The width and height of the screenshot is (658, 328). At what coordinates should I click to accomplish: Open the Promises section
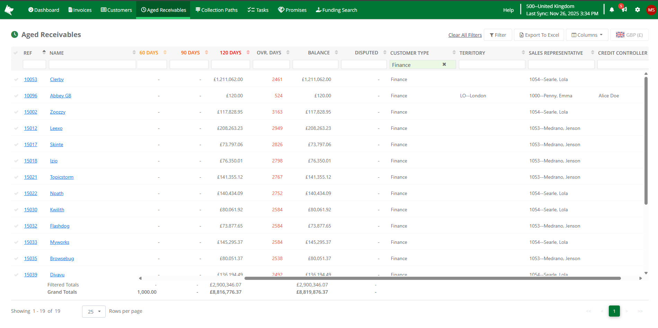[292, 10]
